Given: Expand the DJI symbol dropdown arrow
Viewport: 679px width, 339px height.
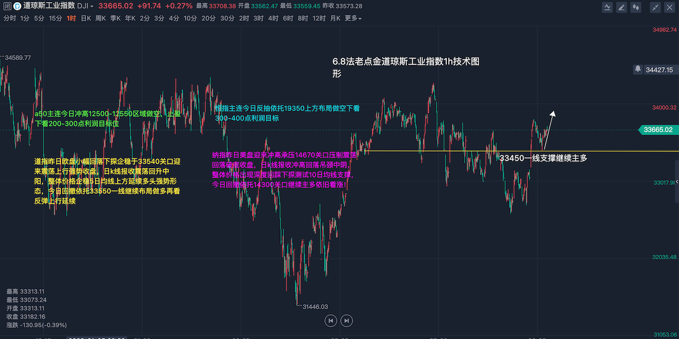Looking at the screenshot, I should point(92,6).
